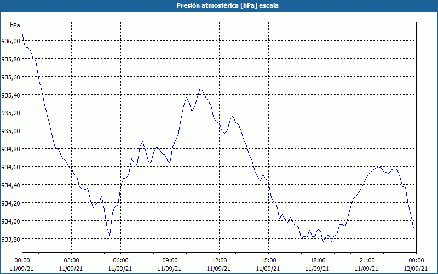Click the hPa unit label
Viewport: 438px width, 274px height.
click(15, 25)
